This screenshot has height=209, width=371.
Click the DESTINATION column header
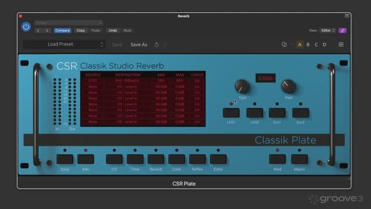[128, 75]
